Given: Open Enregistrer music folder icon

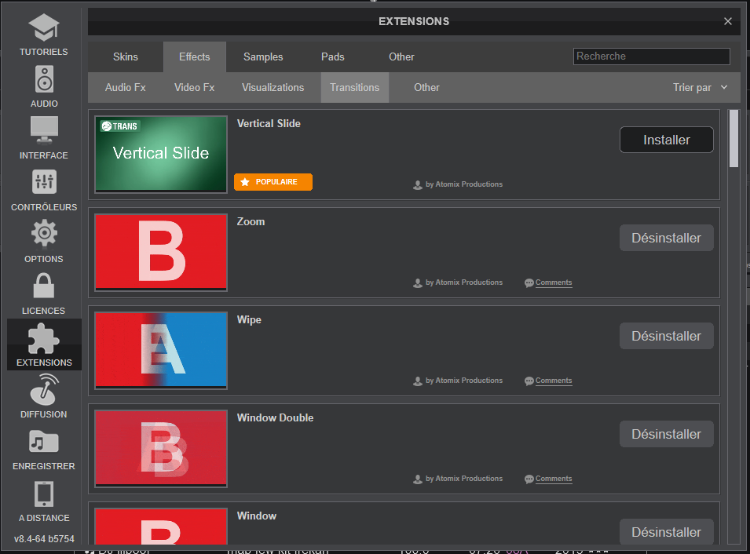Looking at the screenshot, I should 44,442.
